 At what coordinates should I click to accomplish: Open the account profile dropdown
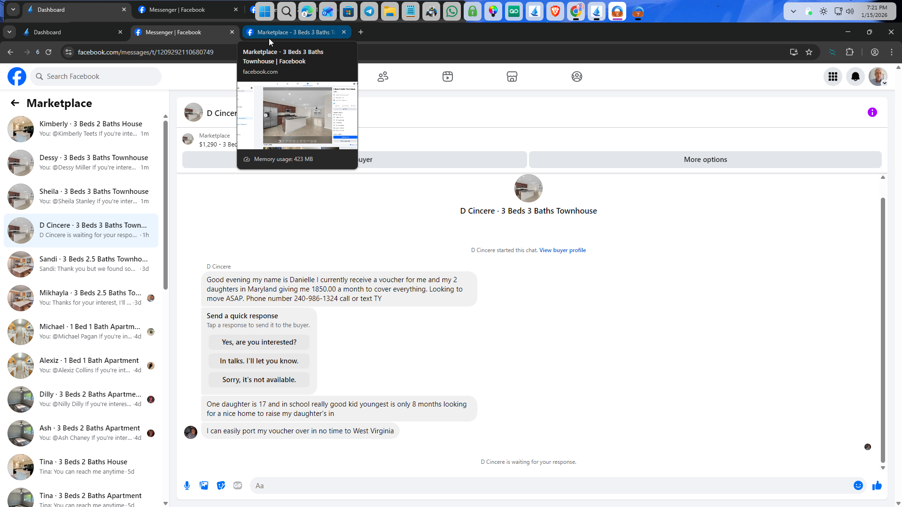(878, 77)
